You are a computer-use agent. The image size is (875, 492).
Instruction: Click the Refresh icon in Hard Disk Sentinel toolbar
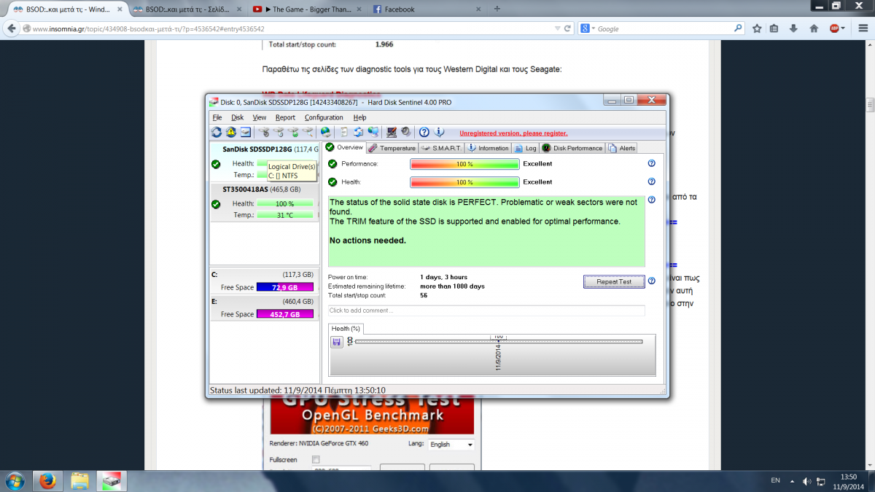click(217, 132)
